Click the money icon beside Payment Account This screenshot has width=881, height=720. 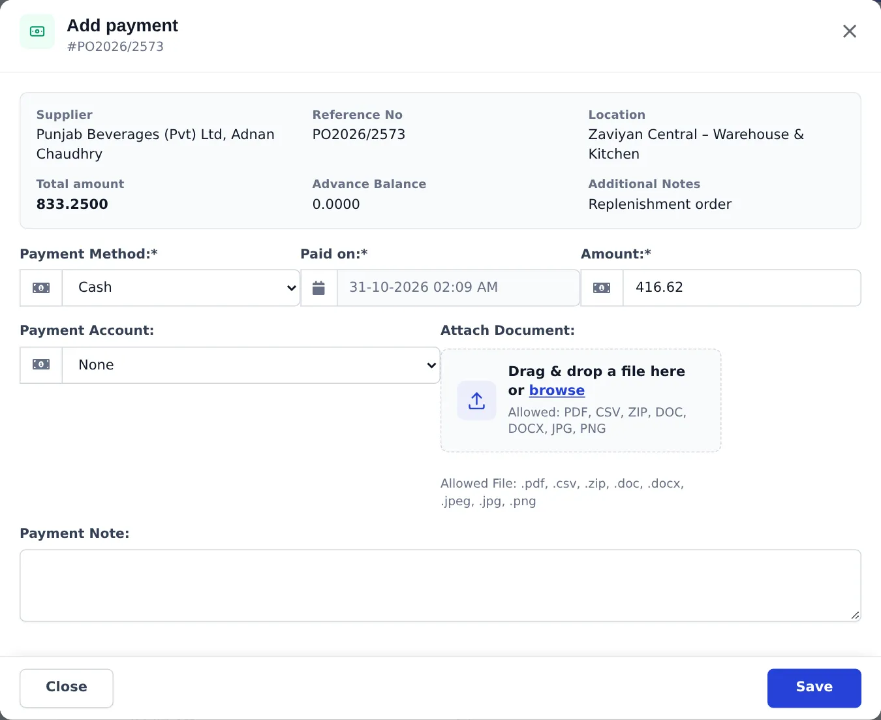[x=41, y=365]
